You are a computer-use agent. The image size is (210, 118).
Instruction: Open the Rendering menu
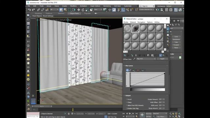[107, 6]
